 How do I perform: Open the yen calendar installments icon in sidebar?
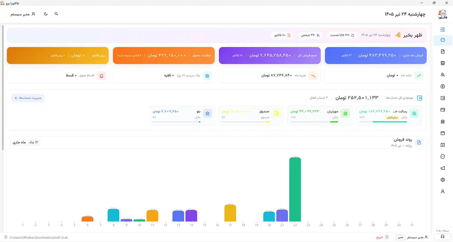click(443, 145)
